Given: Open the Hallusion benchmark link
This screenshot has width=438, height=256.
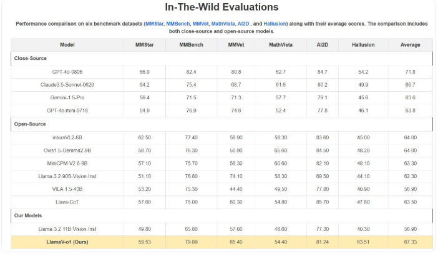Looking at the screenshot, I should click(275, 24).
